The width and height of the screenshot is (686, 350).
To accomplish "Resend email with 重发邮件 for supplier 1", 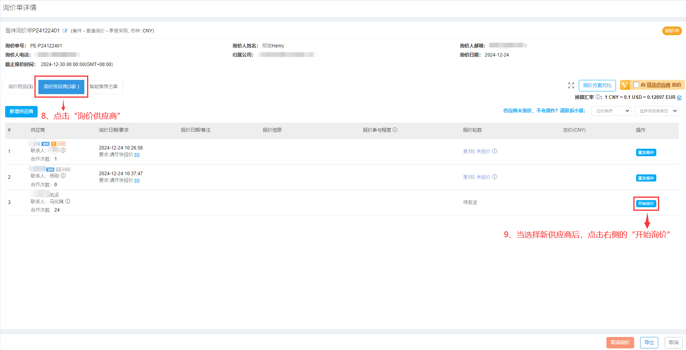I will point(646,153).
